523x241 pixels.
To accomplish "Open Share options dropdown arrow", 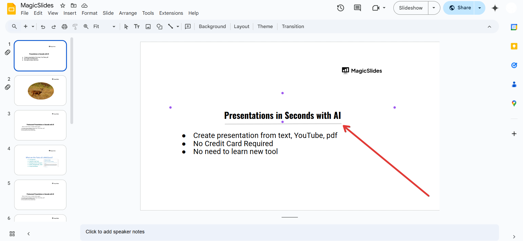I will 480,8.
